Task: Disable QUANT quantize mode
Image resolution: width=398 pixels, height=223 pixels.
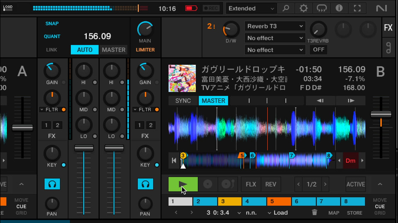Action: [x=52, y=36]
